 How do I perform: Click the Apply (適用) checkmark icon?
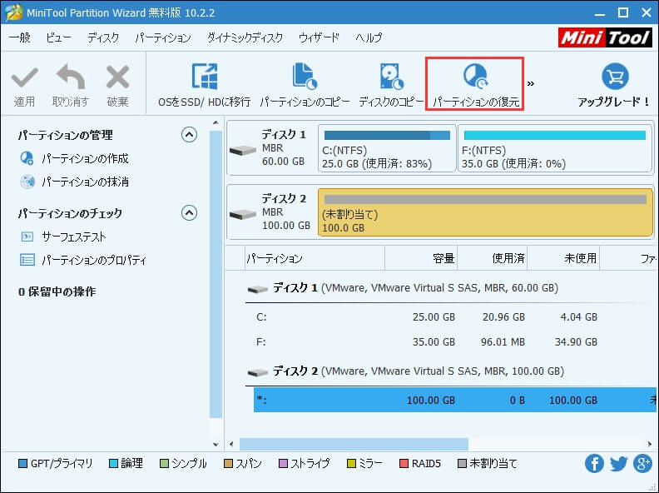point(24,77)
